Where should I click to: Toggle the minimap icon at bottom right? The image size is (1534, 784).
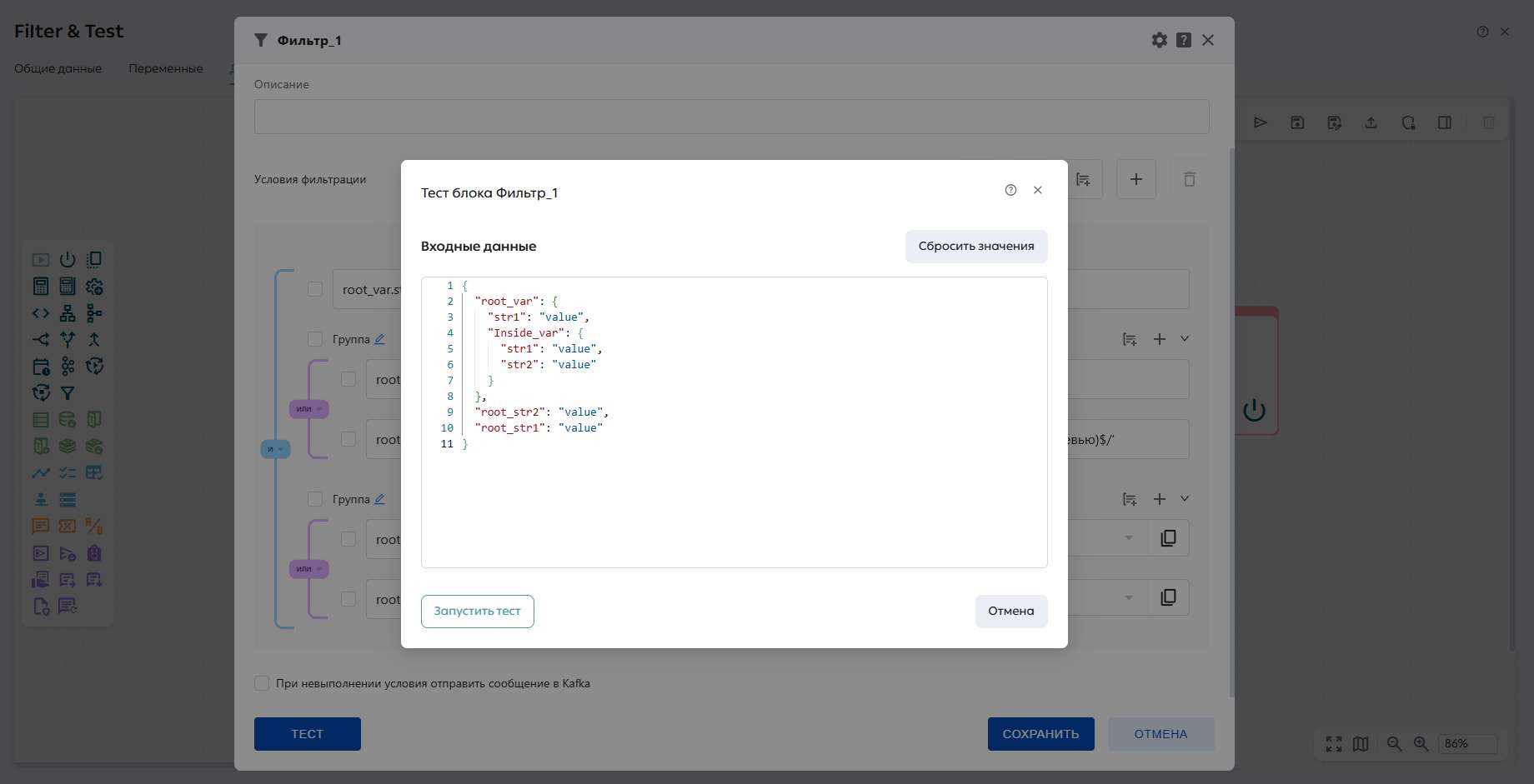pos(1361,744)
